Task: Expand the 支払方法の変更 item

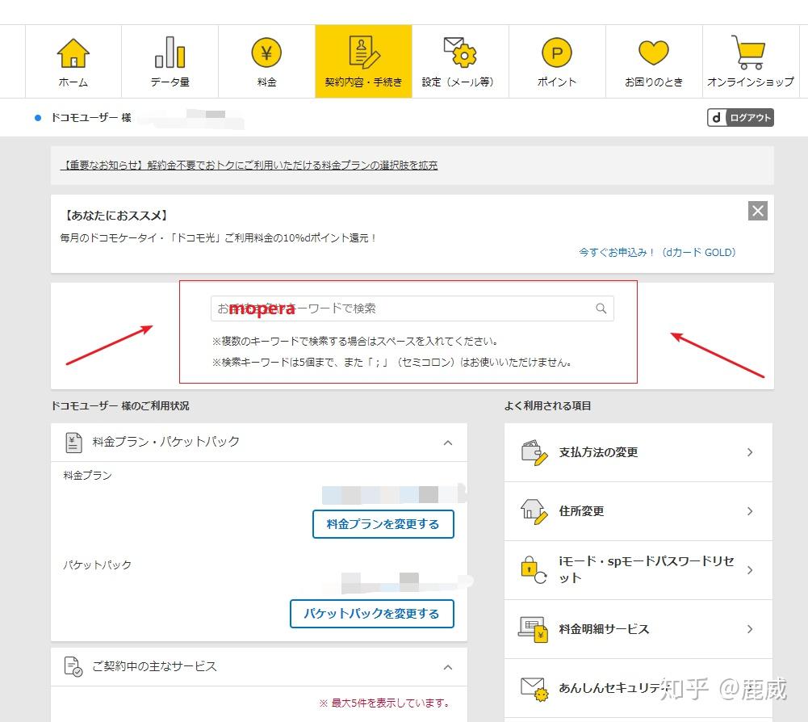Action: click(748, 452)
